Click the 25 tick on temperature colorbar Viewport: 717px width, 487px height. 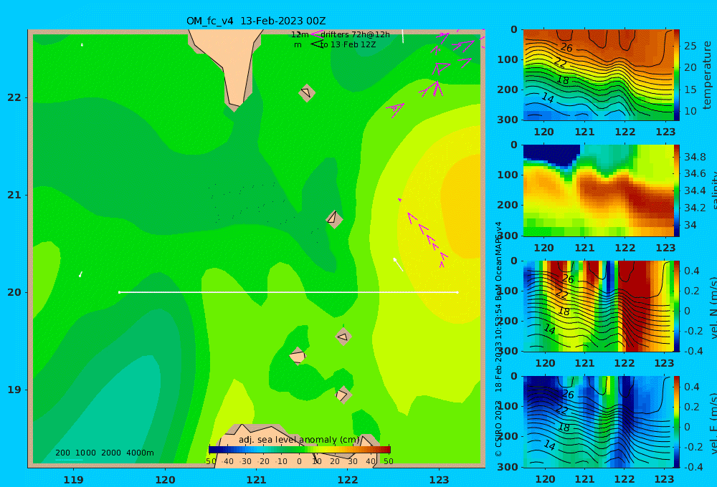[690, 46]
